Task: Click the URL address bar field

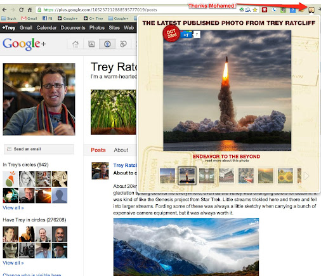Action: (x=138, y=10)
